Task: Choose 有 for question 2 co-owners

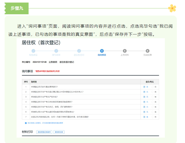Action: [x=153, y=92]
